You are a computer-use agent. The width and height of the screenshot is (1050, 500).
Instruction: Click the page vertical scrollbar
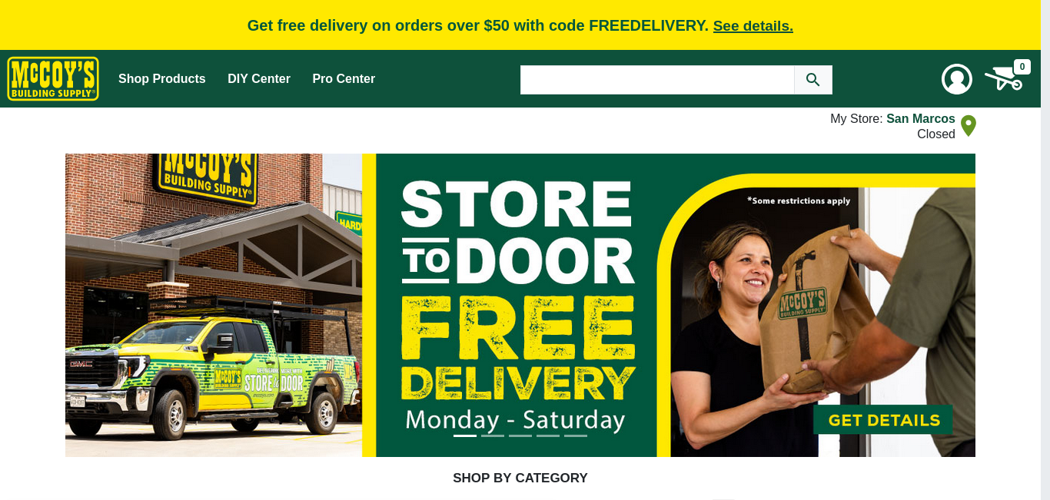(1045, 250)
